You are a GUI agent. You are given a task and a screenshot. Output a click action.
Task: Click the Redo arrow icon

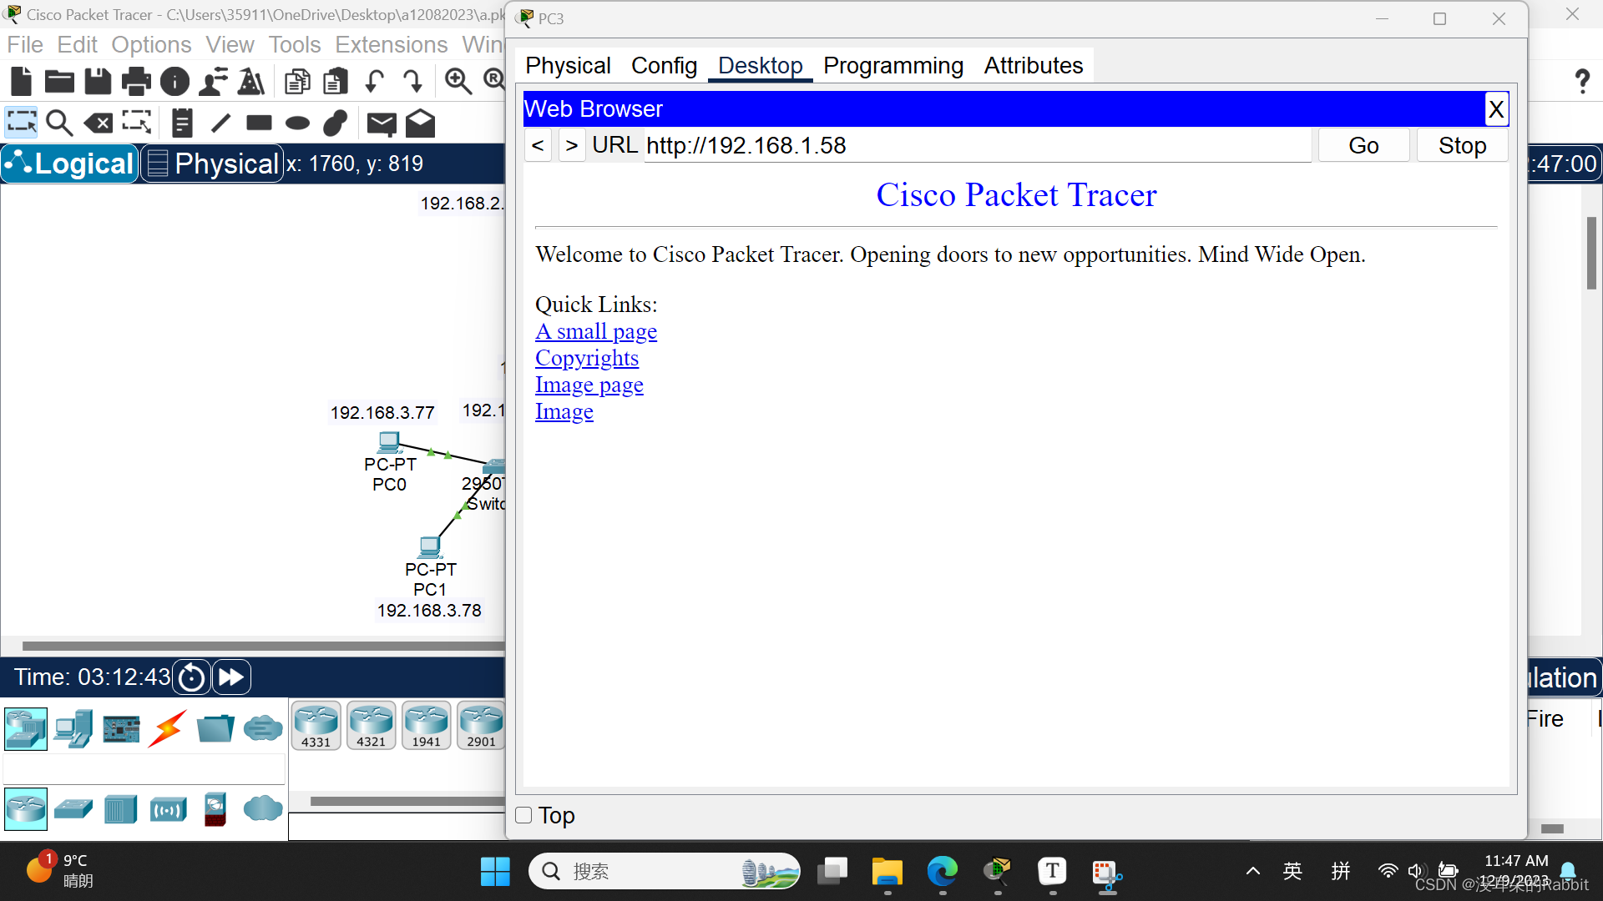pos(412,81)
